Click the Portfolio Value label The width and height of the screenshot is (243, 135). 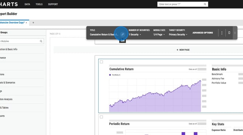219,83
